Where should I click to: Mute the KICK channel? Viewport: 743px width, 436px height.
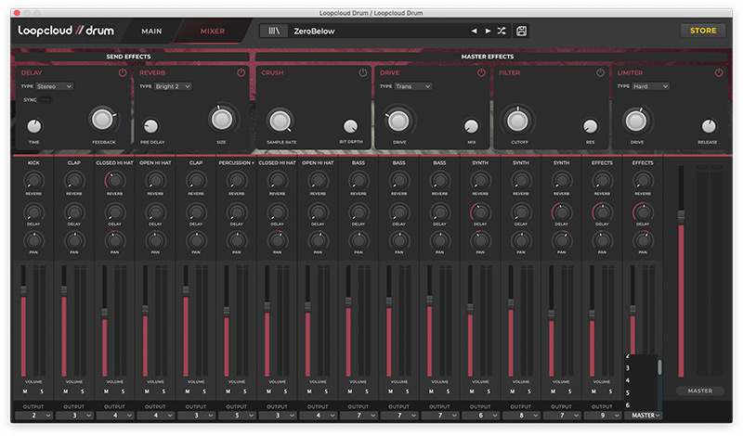tap(25, 391)
